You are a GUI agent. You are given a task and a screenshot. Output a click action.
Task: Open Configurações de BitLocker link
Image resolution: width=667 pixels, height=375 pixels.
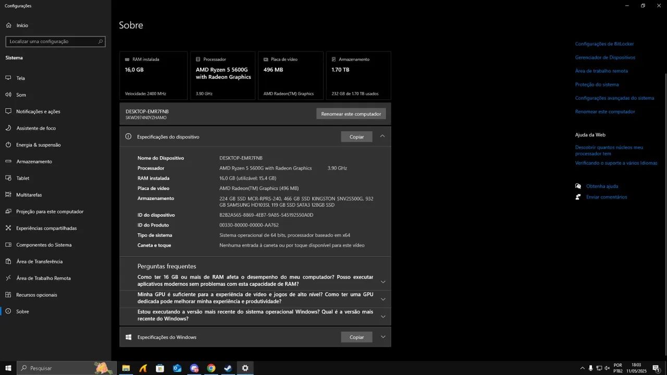pos(604,44)
